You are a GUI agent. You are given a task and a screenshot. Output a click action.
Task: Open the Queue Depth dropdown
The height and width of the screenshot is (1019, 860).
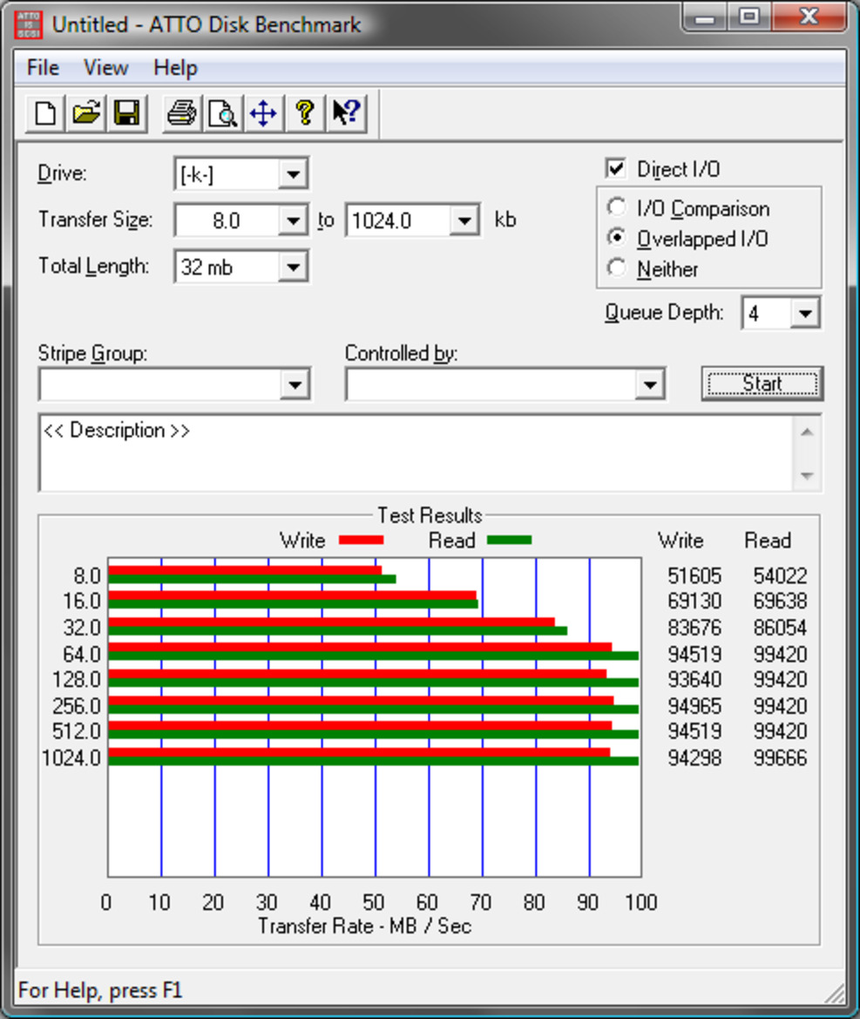(x=805, y=314)
